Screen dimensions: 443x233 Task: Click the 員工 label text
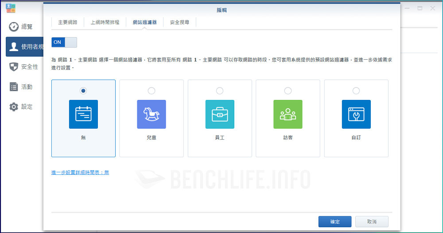pyautogui.click(x=220, y=138)
